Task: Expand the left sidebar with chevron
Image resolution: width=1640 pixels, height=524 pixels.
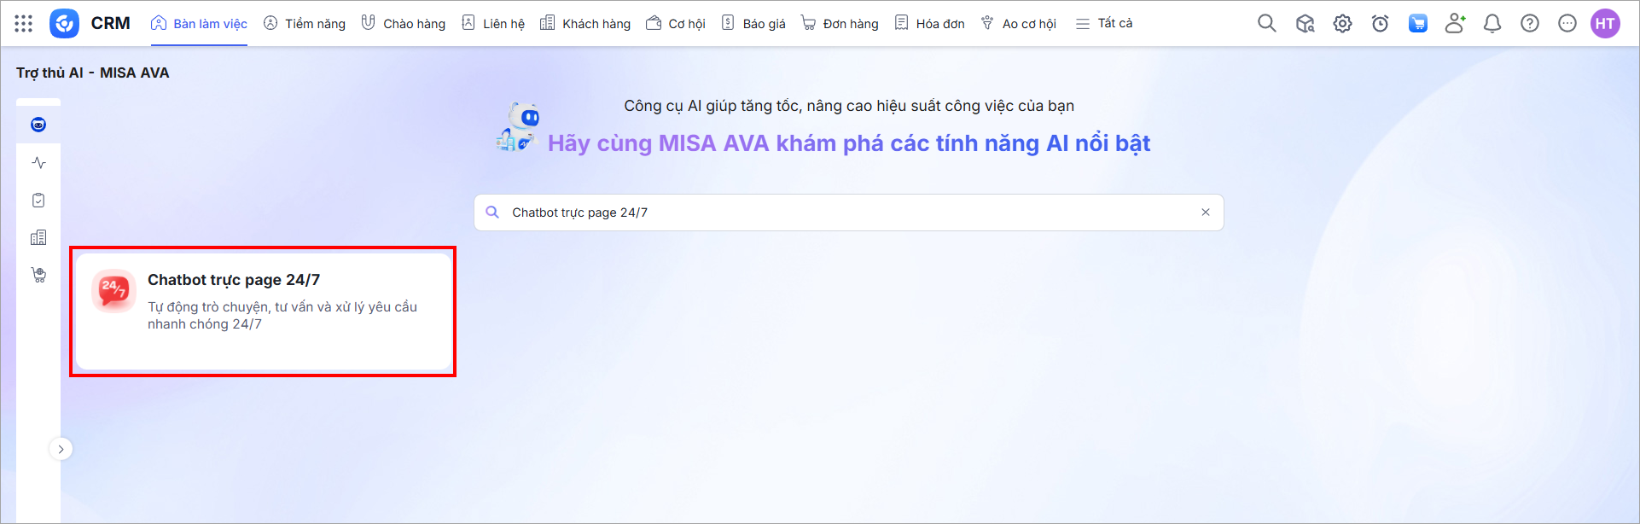Action: 61,449
